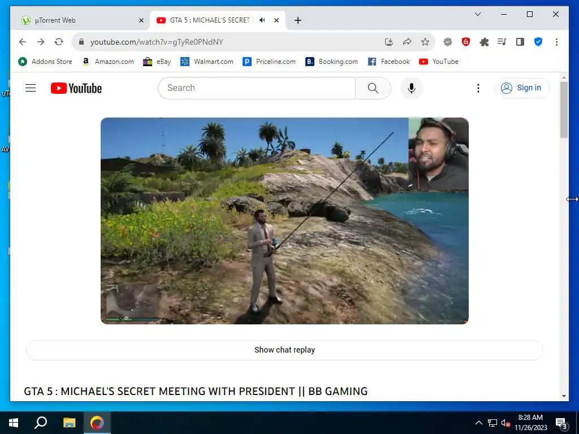Viewport: 579px width, 434px height.
Task: Show hidden system tray icons
Action: [x=478, y=423]
